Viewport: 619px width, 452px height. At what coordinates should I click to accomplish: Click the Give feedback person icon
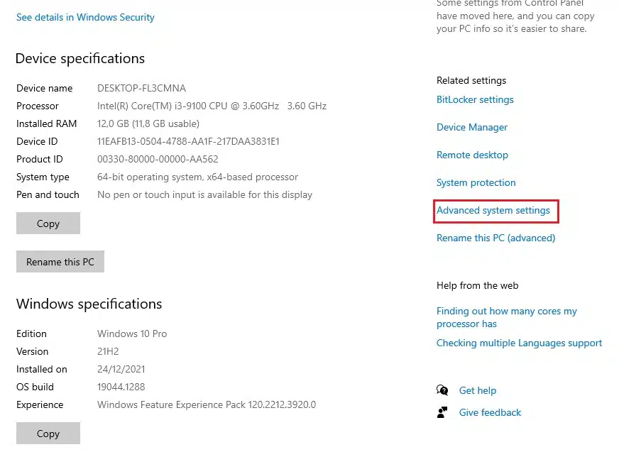(442, 412)
